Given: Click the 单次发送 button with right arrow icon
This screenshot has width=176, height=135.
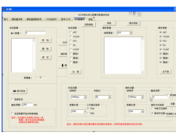Looking at the screenshot, I should (x=19, y=91).
